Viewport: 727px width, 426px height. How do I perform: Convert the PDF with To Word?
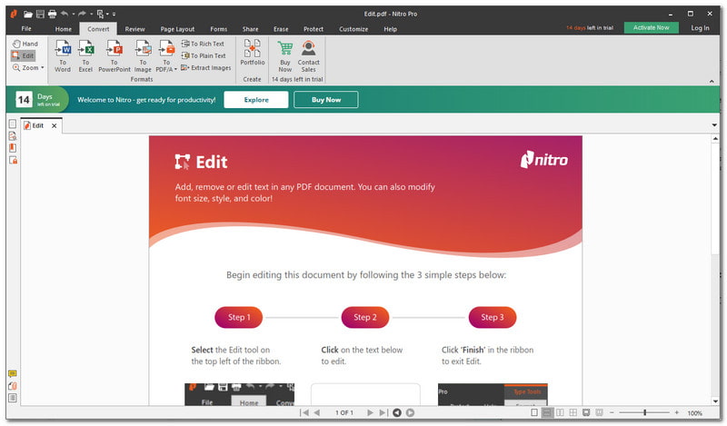click(x=62, y=54)
